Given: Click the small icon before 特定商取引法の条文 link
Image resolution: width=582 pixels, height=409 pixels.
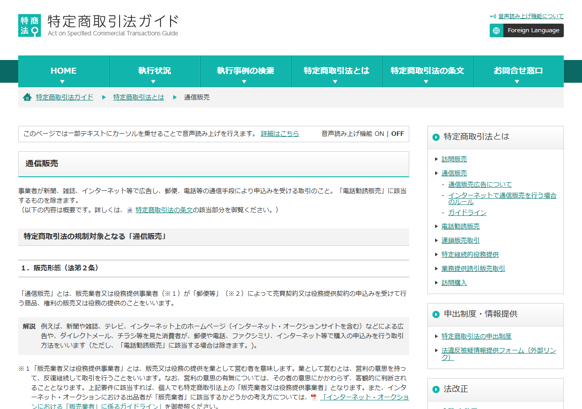Looking at the screenshot, I should point(130,210).
